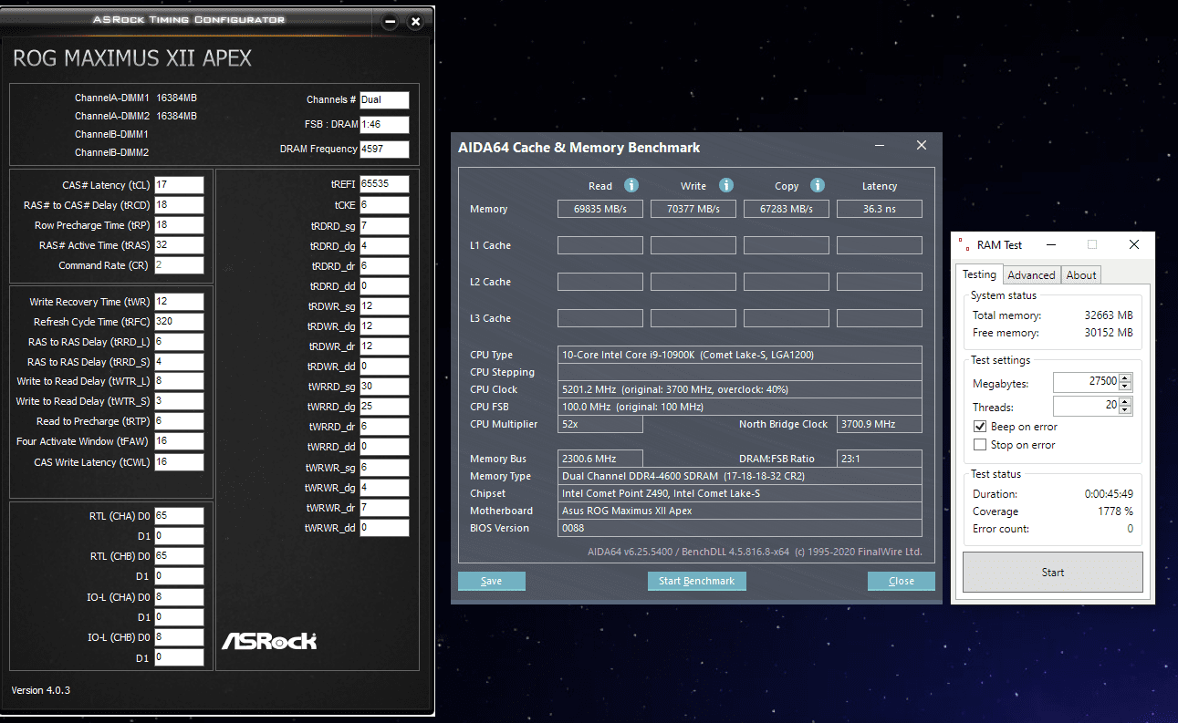
Task: Click the FSB : DRAM ratio field
Action: 384,125
